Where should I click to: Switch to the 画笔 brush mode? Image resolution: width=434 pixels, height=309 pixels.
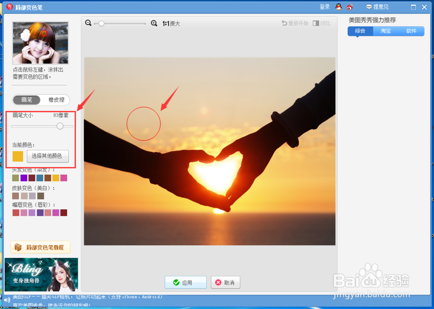tap(26, 100)
